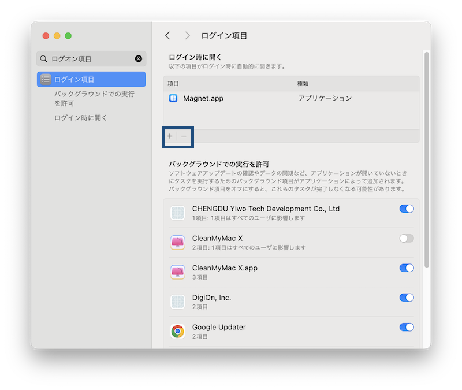Image resolution: width=462 pixels, height=390 pixels.
Task: Clear the search field with the X icon
Action: tap(139, 59)
